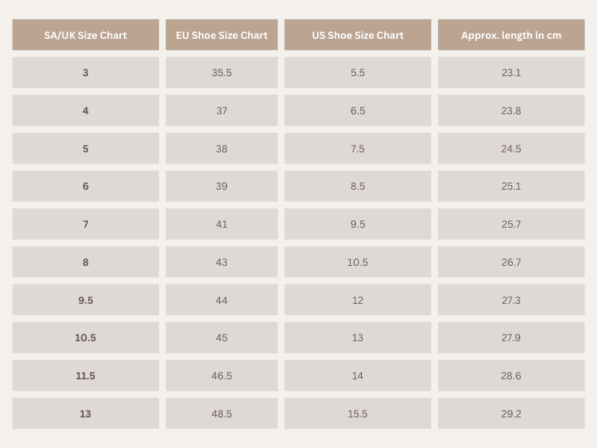Select the EU Shoe Size Chart header
Image resolution: width=597 pixels, height=448 pixels.
click(x=222, y=34)
